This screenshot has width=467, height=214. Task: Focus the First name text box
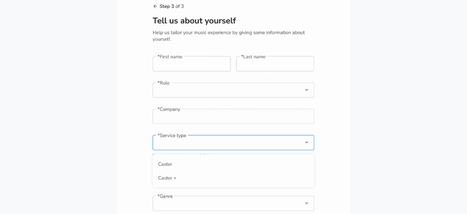(x=192, y=64)
